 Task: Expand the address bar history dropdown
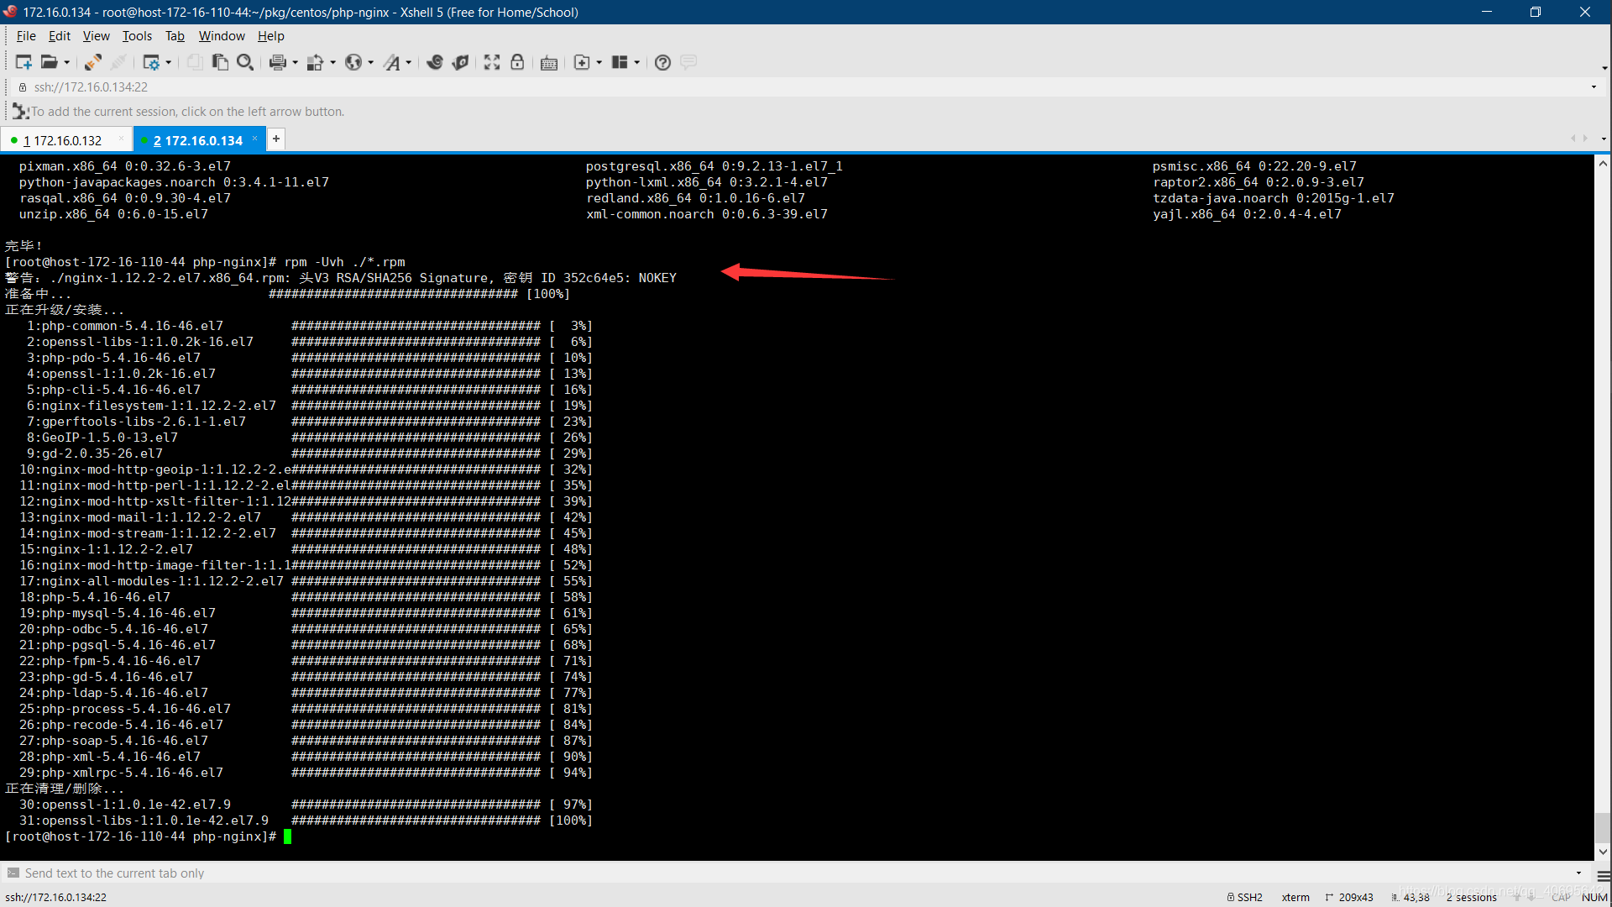click(1594, 87)
